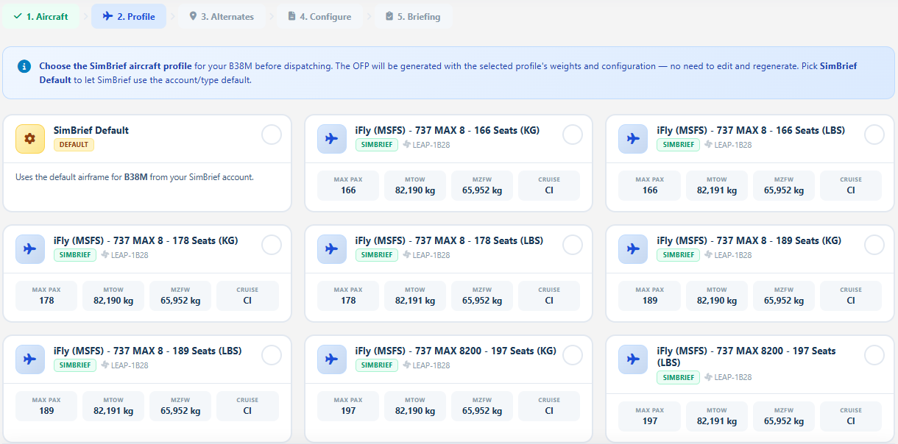The width and height of the screenshot is (898, 444).
Task: Click CRUISE CI tile in 178 Seats (LBS) card
Action: [549, 296]
